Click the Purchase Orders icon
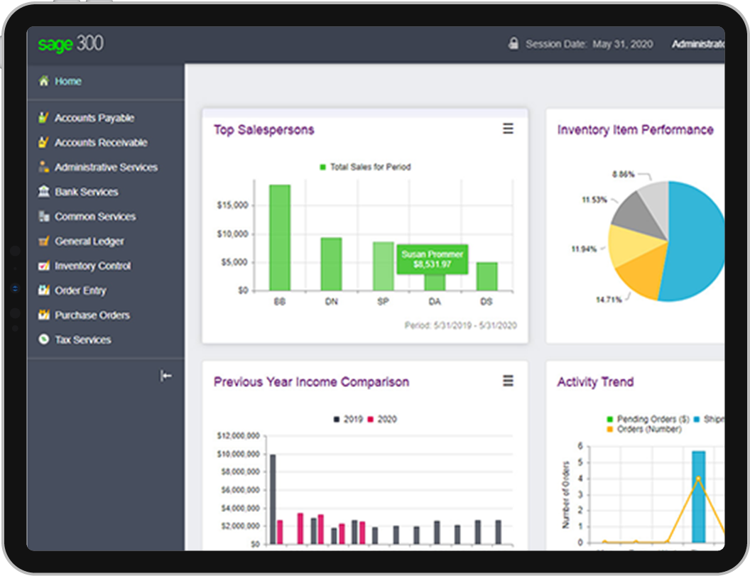The width and height of the screenshot is (750, 576). point(43,315)
